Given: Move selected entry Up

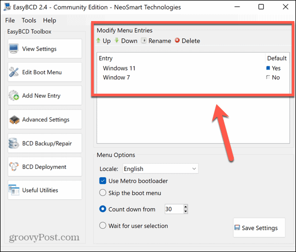Looking at the screenshot, I should pos(103,41).
